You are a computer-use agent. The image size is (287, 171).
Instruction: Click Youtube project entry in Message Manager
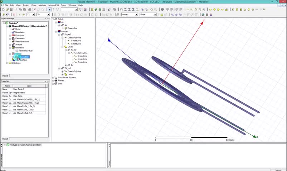click(x=26, y=145)
